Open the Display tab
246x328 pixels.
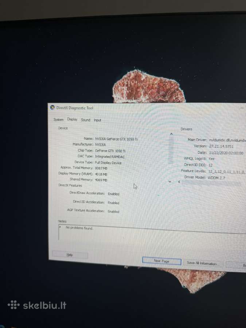[72, 119]
